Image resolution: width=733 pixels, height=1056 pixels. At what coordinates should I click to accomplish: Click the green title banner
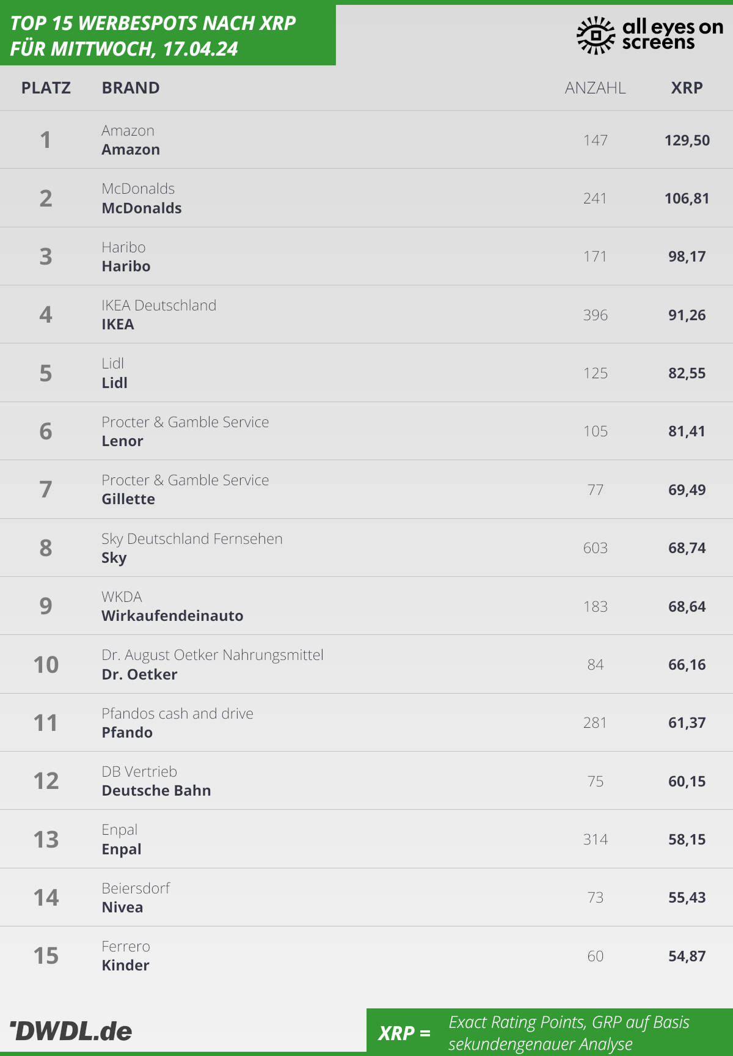click(x=168, y=35)
